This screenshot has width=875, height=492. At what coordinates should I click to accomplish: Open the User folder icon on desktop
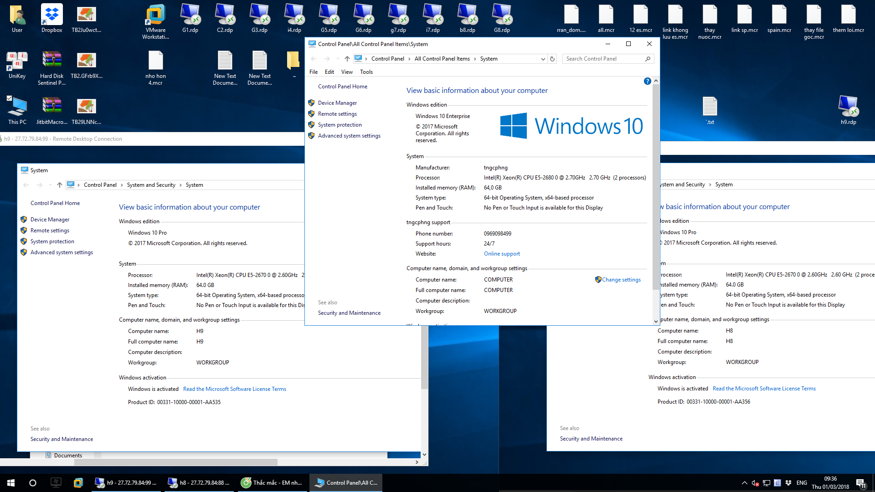click(x=17, y=18)
